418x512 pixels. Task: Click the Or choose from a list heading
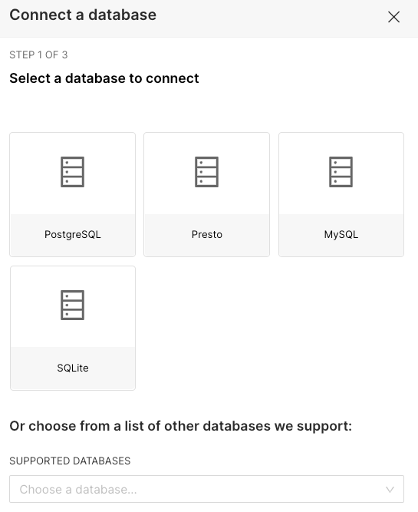(x=181, y=426)
